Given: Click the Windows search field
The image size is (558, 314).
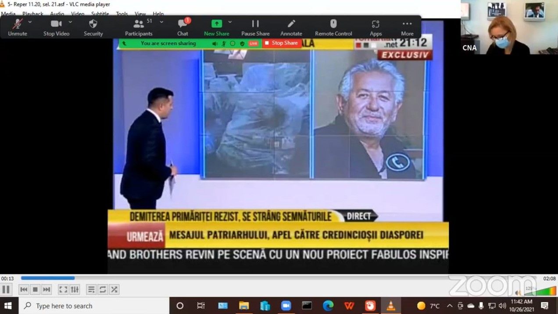Looking at the screenshot, I should [x=88, y=305].
